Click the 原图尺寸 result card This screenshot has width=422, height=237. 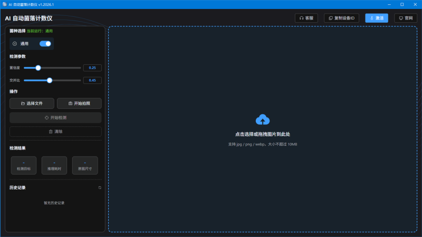tap(85, 165)
